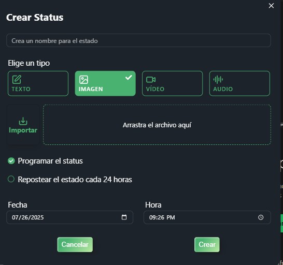Select the Vídeo camera icon
Viewport: 283px width, 265px height.
[x=151, y=80]
